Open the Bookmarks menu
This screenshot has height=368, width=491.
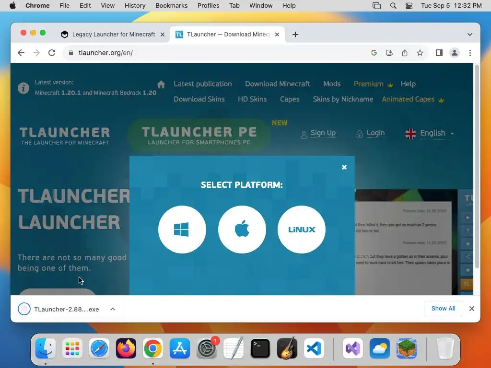click(171, 6)
